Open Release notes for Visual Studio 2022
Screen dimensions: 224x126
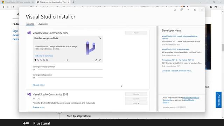click(38, 85)
